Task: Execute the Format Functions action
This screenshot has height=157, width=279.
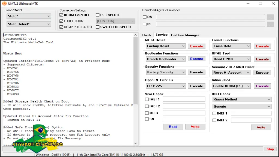Action: [262, 46]
